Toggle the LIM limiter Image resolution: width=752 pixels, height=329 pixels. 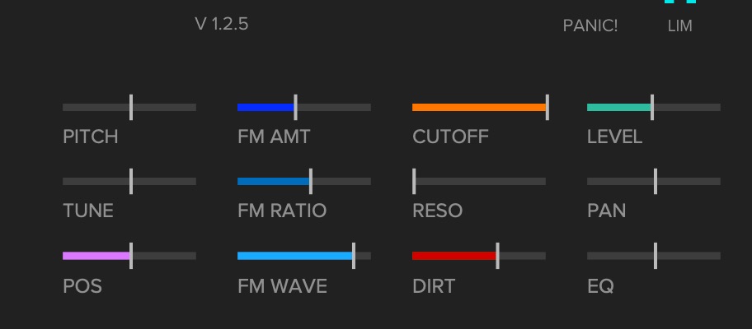(x=679, y=25)
